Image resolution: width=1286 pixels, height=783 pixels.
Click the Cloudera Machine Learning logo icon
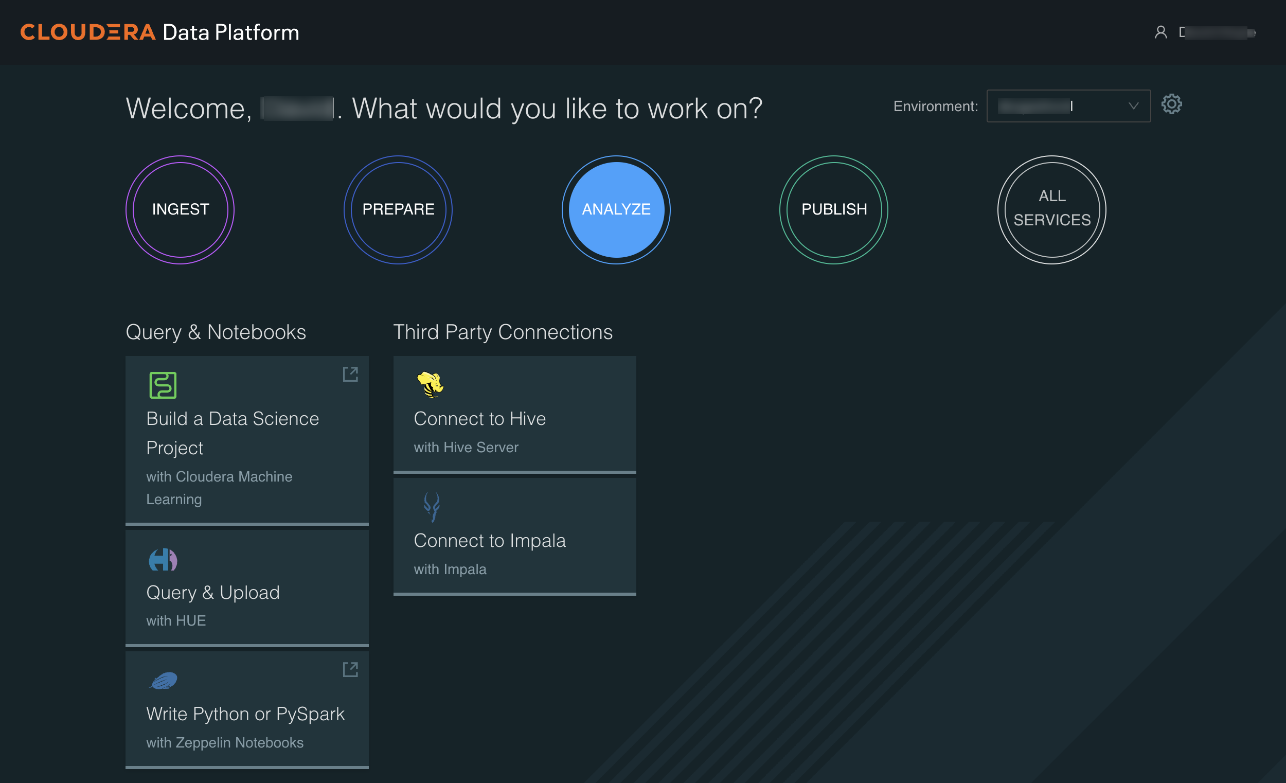(x=163, y=385)
